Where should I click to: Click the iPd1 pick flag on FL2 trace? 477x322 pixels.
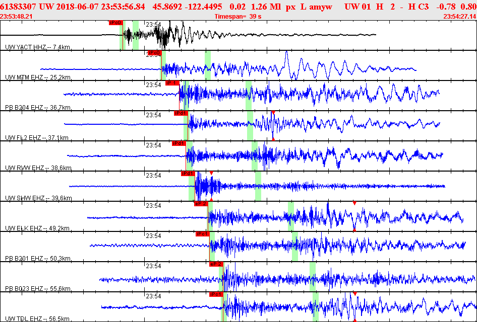(181, 113)
